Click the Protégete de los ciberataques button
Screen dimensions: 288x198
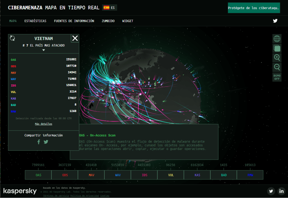coord(254,8)
